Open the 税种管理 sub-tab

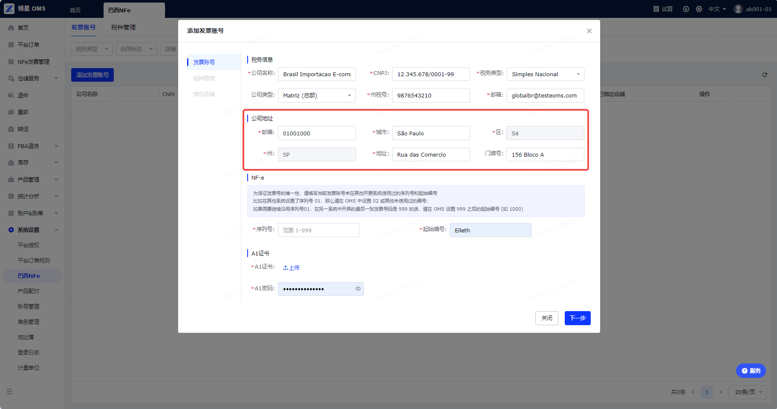click(123, 27)
